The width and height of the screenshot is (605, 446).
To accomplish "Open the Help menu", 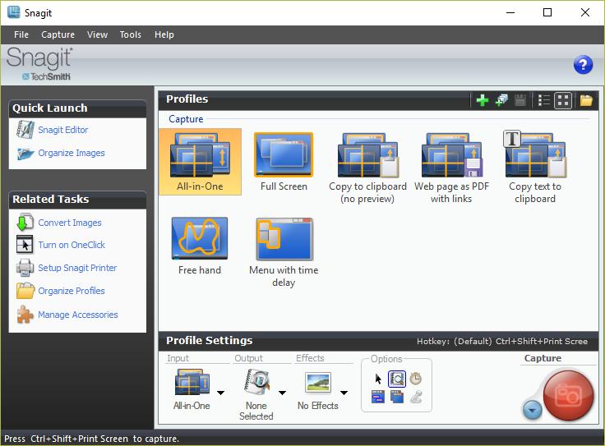I will tap(164, 34).
